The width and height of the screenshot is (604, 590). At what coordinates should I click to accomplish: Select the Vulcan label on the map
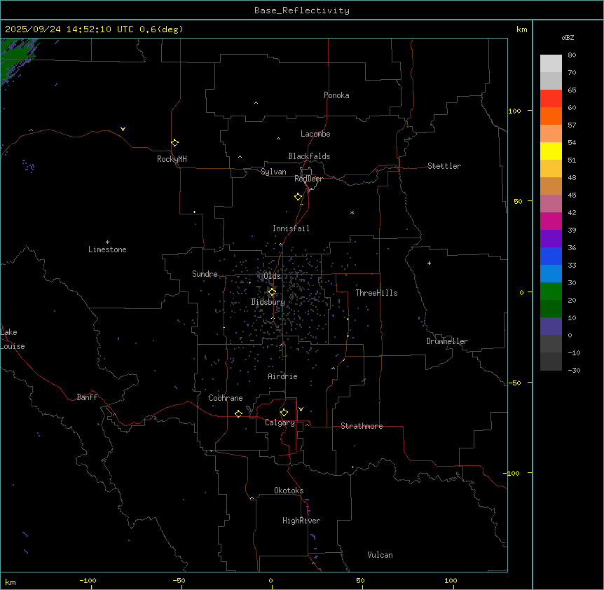tap(380, 555)
